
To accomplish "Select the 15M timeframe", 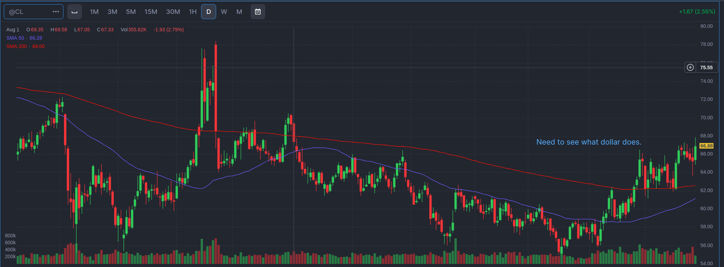I will (x=151, y=11).
